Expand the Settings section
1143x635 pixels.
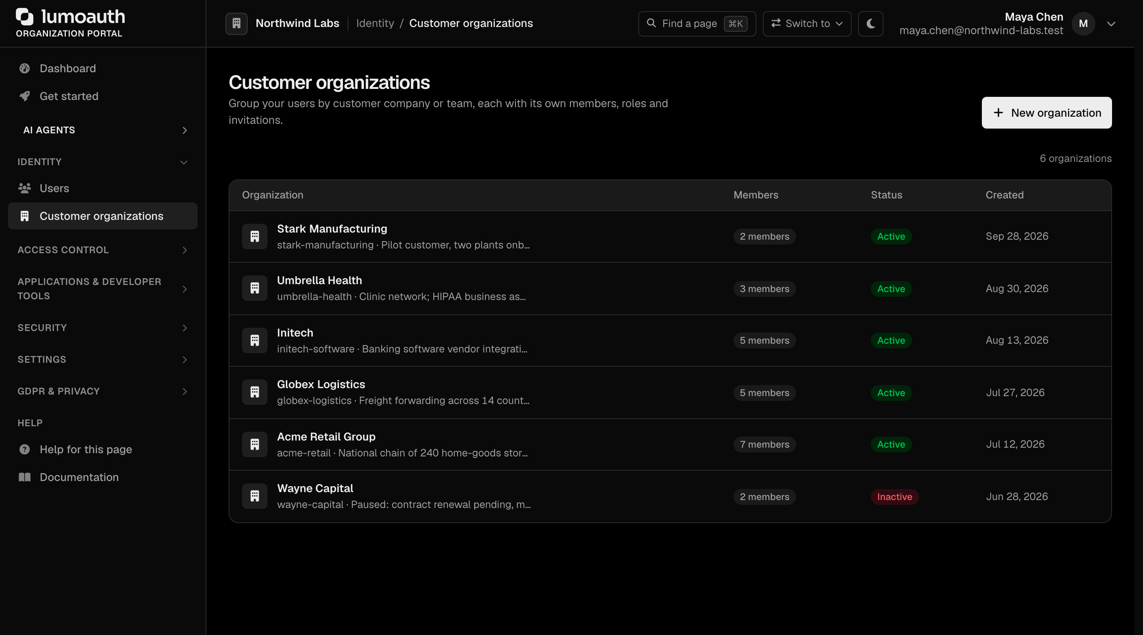(x=103, y=360)
